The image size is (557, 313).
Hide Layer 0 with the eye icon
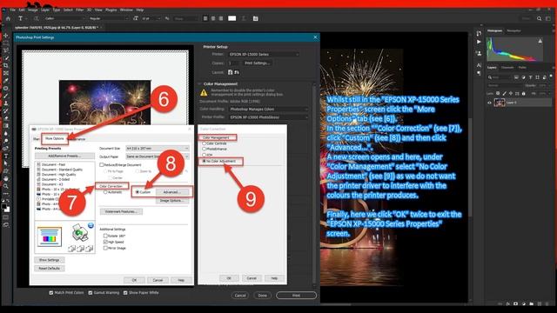[489, 103]
